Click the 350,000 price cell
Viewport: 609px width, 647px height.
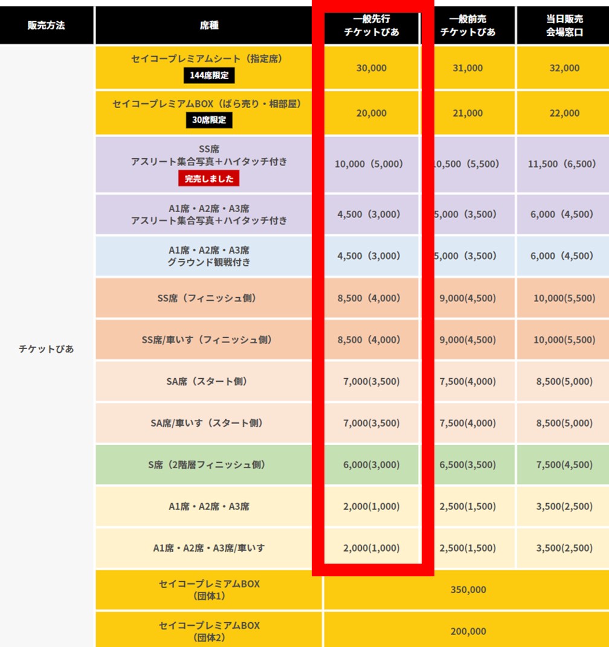pos(468,590)
